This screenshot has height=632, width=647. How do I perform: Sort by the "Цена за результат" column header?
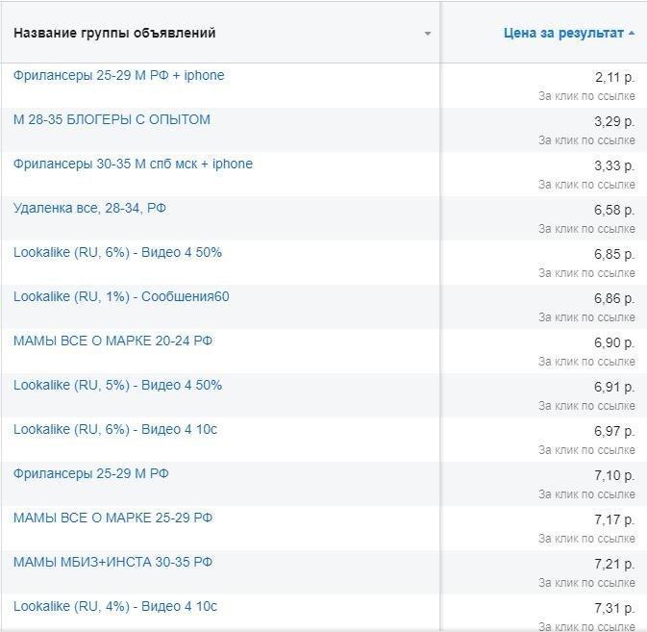tap(563, 33)
